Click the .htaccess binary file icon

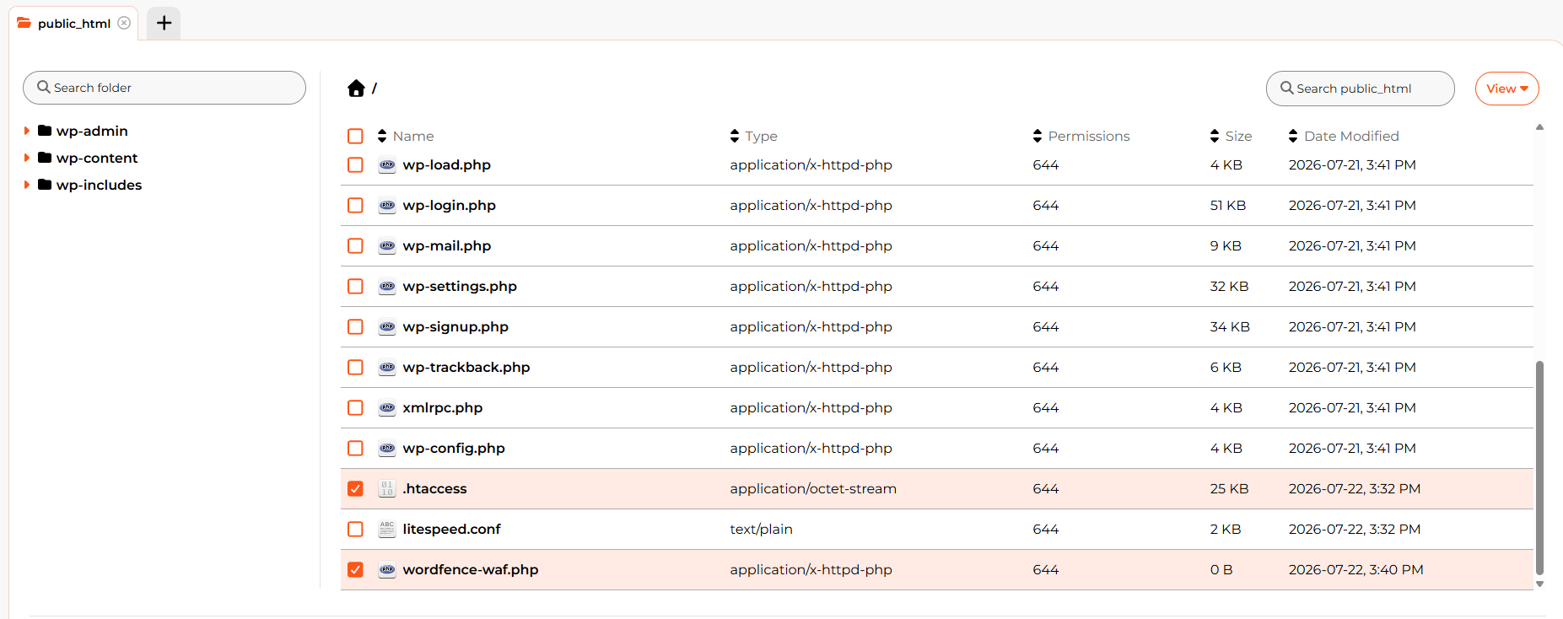pyautogui.click(x=387, y=489)
